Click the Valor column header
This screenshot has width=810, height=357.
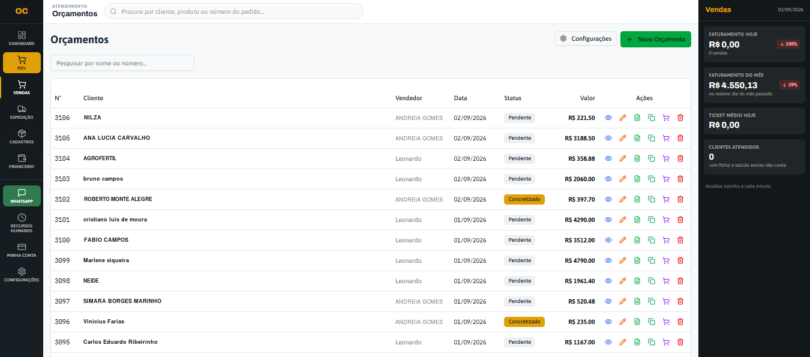coord(587,98)
